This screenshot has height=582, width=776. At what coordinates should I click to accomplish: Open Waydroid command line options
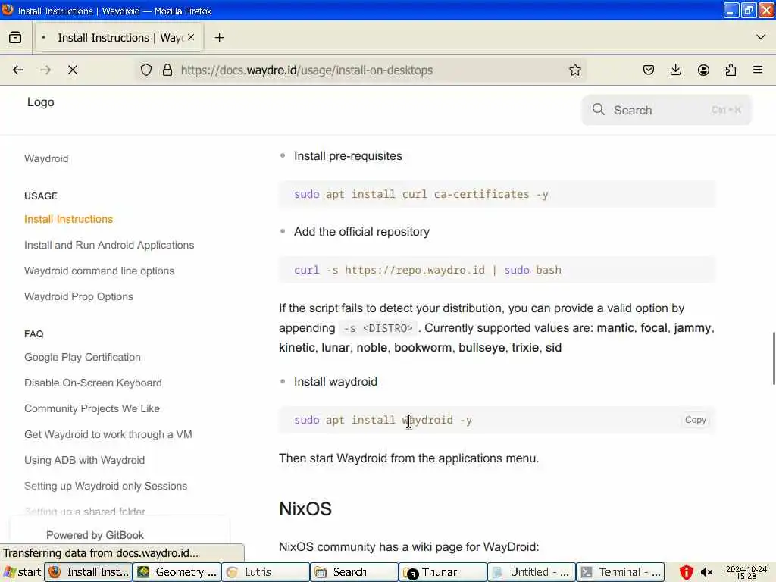99,271
